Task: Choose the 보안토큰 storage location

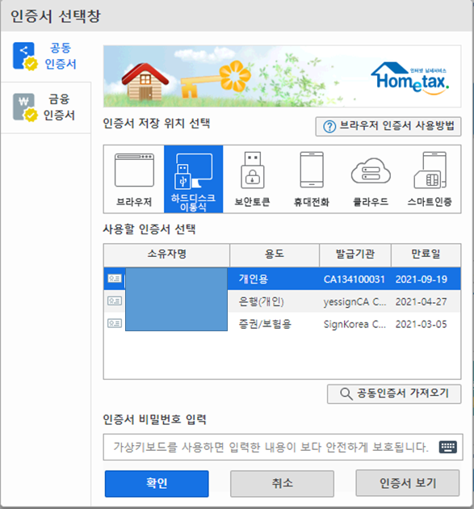Action: 252,179
